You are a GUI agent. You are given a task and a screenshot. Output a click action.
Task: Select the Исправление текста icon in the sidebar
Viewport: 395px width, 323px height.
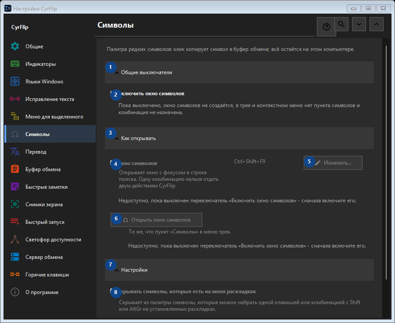15,99
